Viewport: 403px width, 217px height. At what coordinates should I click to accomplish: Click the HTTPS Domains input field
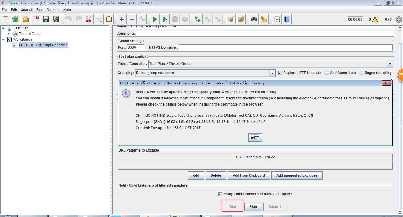pos(286,47)
